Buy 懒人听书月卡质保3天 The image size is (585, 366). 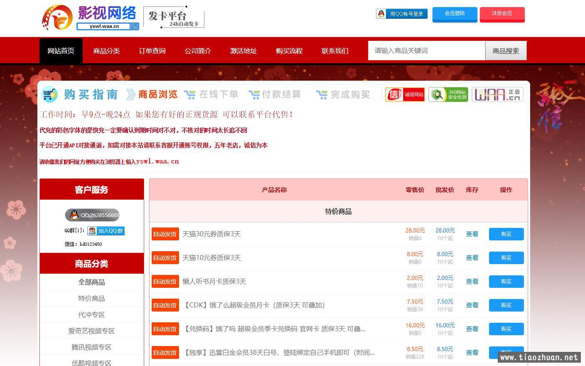[x=506, y=282]
